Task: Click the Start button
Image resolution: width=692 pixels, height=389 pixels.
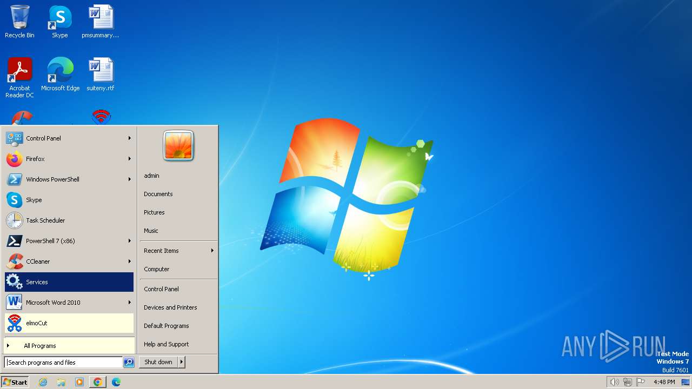Action: coord(15,382)
